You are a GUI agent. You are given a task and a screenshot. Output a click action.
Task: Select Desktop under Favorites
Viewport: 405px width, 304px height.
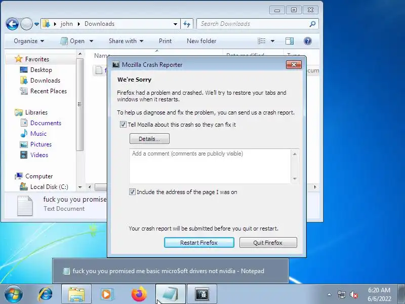pyautogui.click(x=41, y=70)
